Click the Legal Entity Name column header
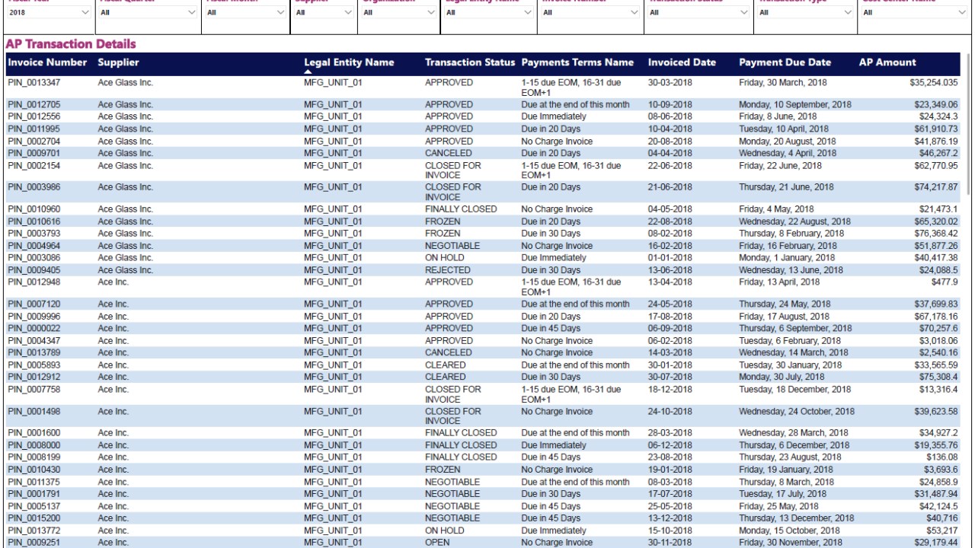Viewport: 975px width, 548px height. point(349,62)
